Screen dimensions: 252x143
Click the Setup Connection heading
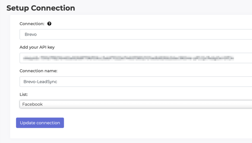click(x=41, y=8)
